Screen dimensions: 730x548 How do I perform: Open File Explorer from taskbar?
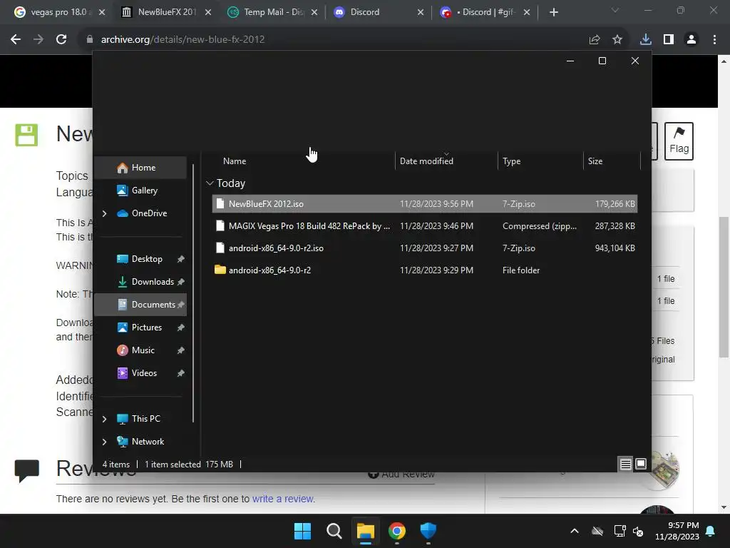click(366, 531)
